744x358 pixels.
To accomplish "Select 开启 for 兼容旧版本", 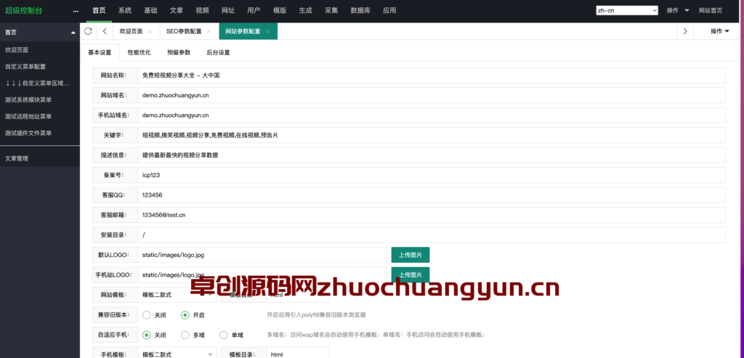I will (193, 315).
